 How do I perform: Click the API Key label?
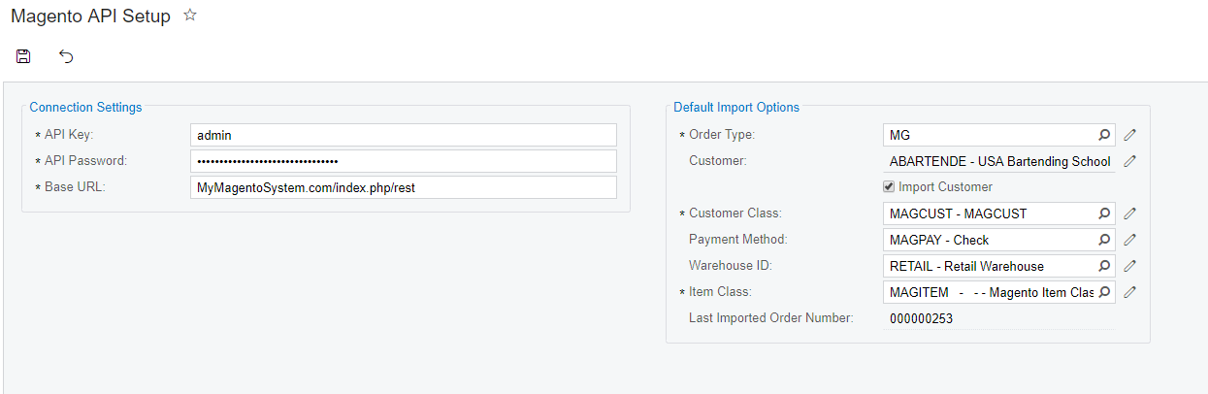click(x=68, y=135)
